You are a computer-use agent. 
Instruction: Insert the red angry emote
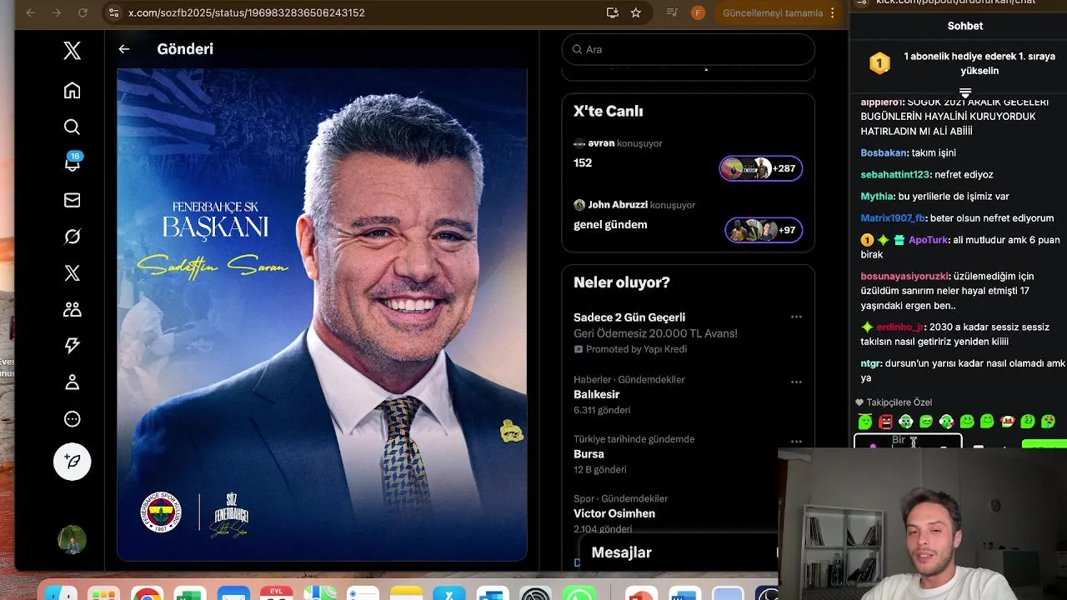[885, 422]
